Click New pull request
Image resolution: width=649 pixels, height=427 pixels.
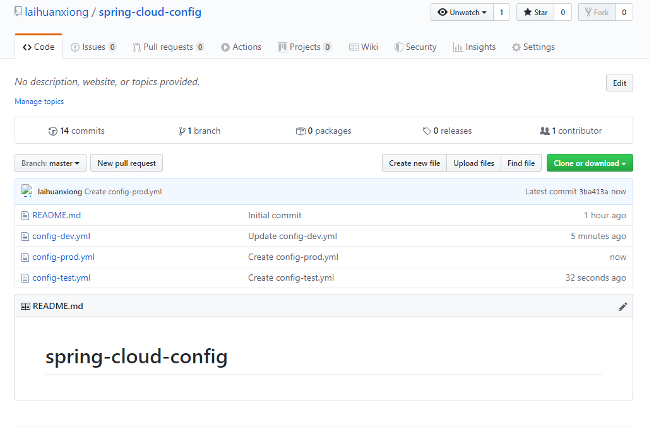pyautogui.click(x=127, y=163)
